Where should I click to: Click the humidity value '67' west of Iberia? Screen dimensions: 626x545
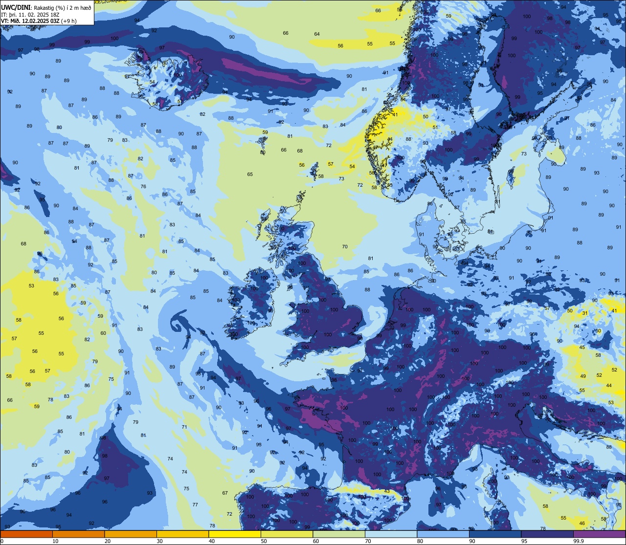coord(225,493)
